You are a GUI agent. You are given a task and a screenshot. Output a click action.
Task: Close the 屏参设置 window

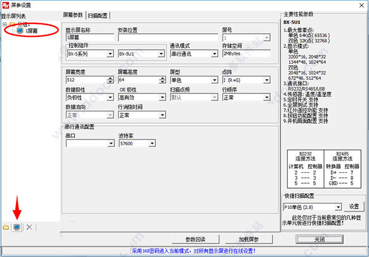(362, 5)
